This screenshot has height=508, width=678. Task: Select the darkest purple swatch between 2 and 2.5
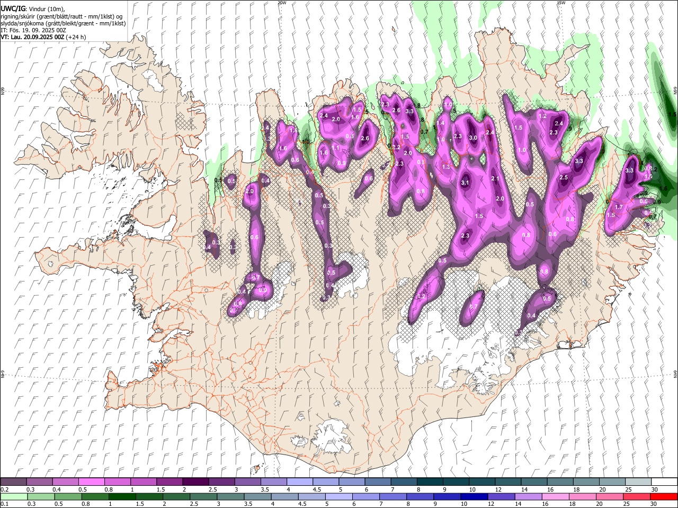pos(195,482)
